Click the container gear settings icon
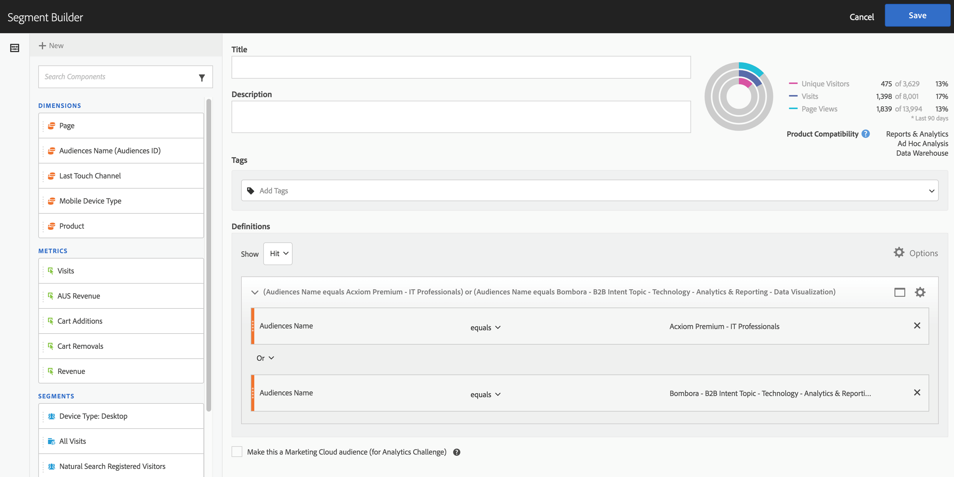Screen dimensions: 954x477 tap(920, 292)
